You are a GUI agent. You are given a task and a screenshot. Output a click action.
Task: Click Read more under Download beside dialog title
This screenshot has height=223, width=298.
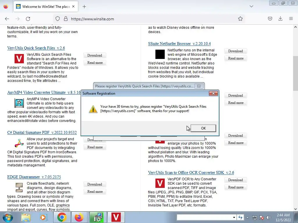pos(236,102)
